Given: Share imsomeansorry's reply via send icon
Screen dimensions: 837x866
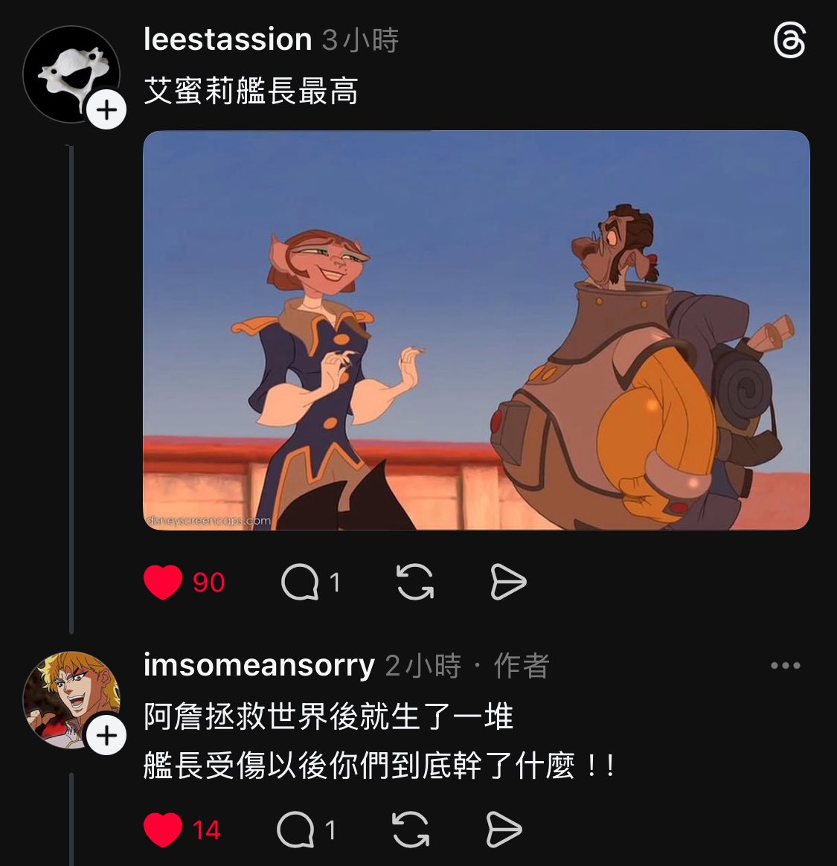Looking at the screenshot, I should pos(504,830).
